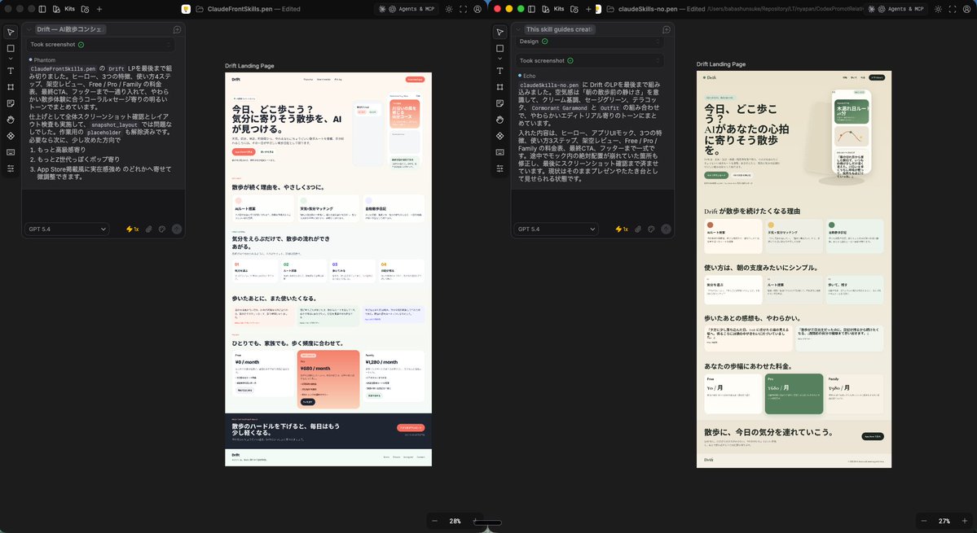977x533 pixels.
Task: Select the cursor tool in claudeSkills-no window
Action: coord(500,33)
